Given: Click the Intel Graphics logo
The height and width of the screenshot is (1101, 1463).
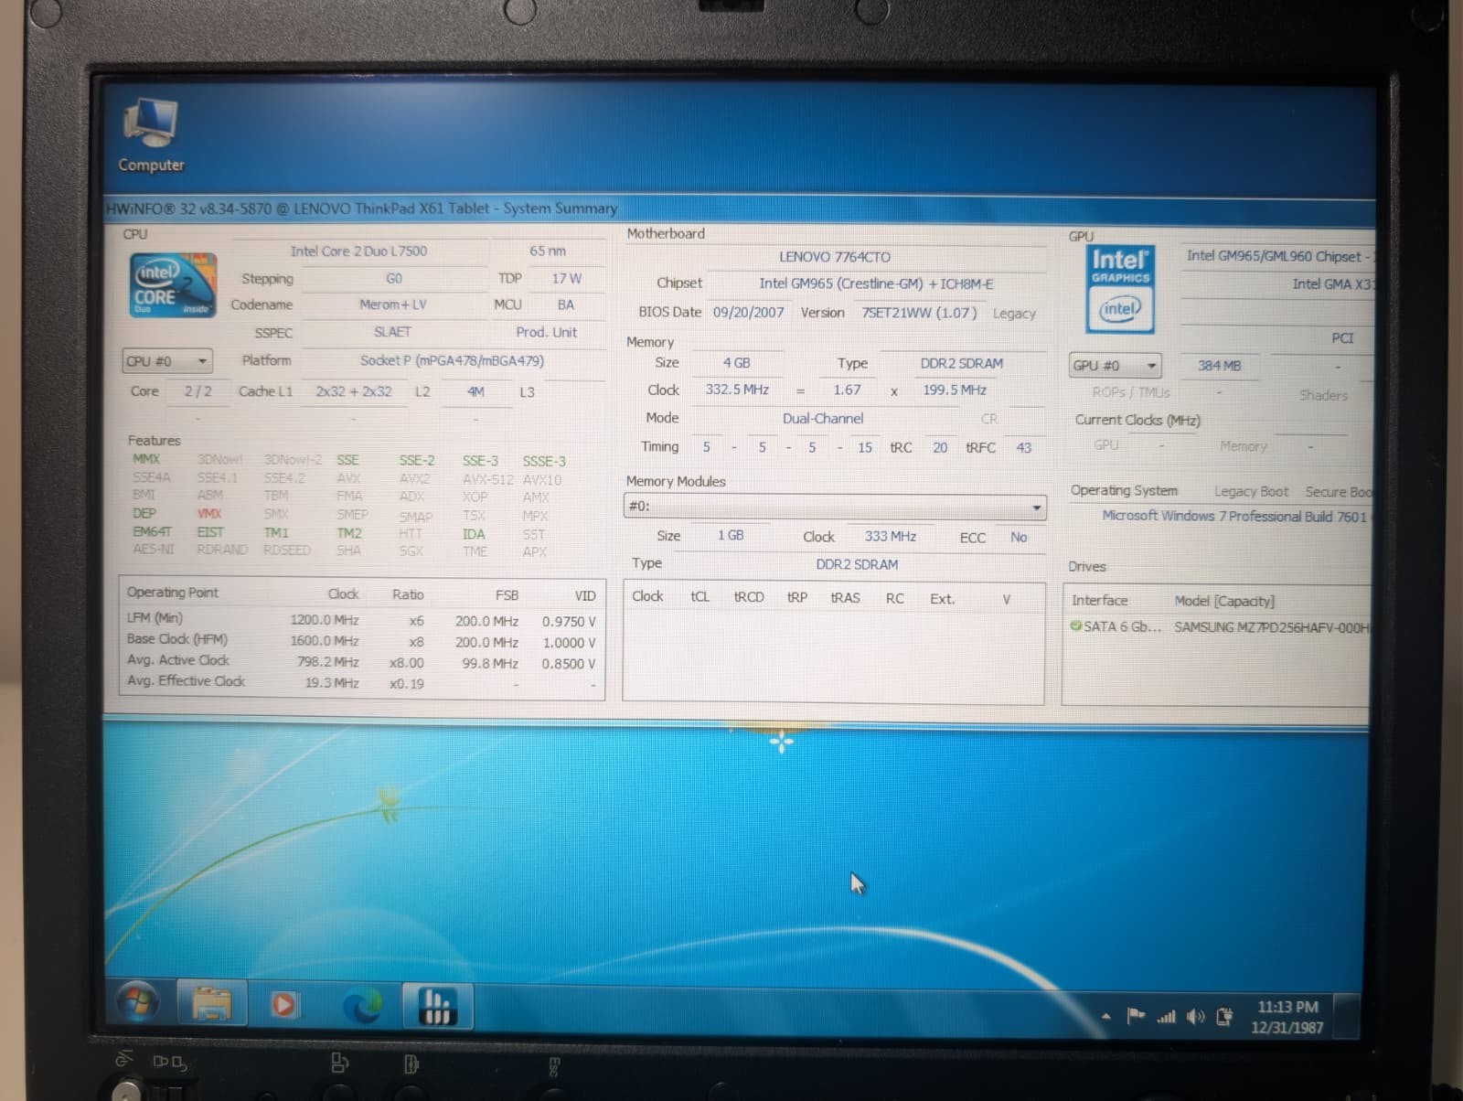Looking at the screenshot, I should point(1120,289).
